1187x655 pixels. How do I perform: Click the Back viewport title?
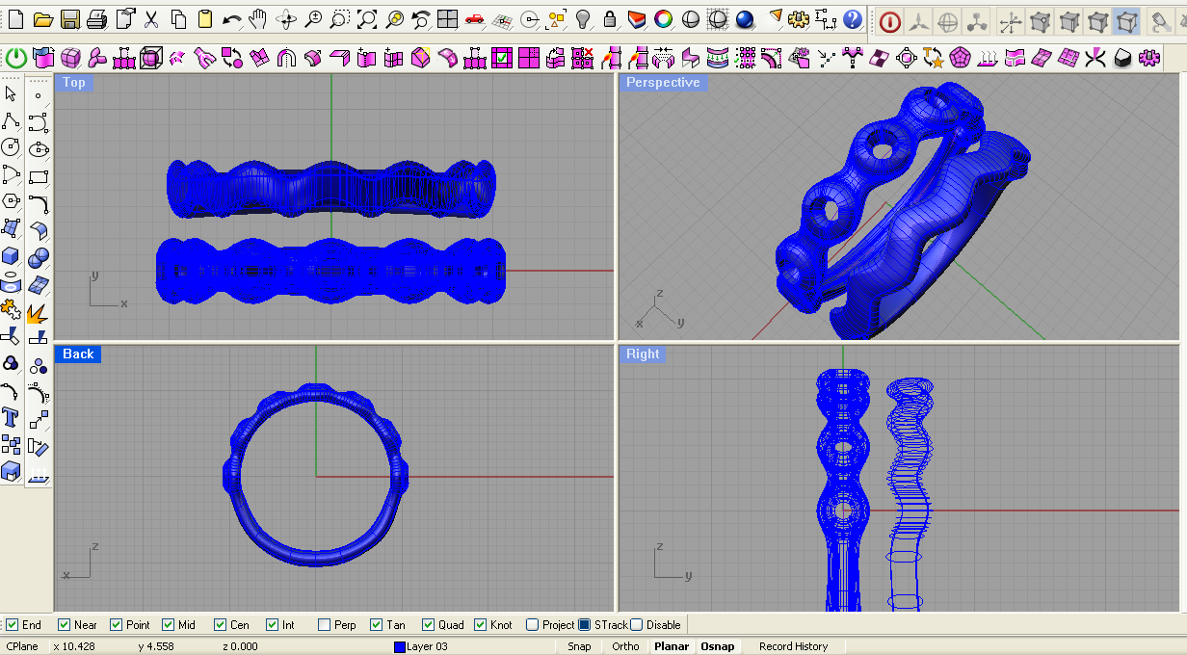click(78, 354)
